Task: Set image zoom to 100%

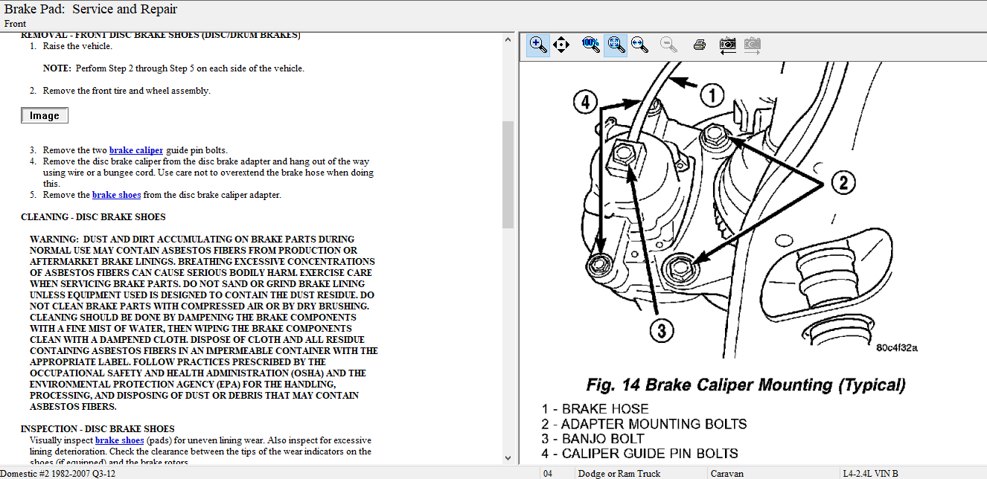Action: (591, 45)
